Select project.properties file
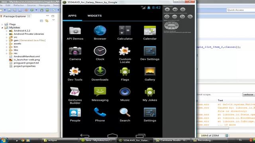 coord(25,66)
